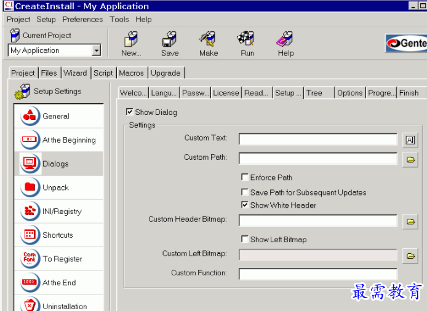The image size is (427, 311).
Task: Click the Custom Text language button
Action: pos(410,140)
